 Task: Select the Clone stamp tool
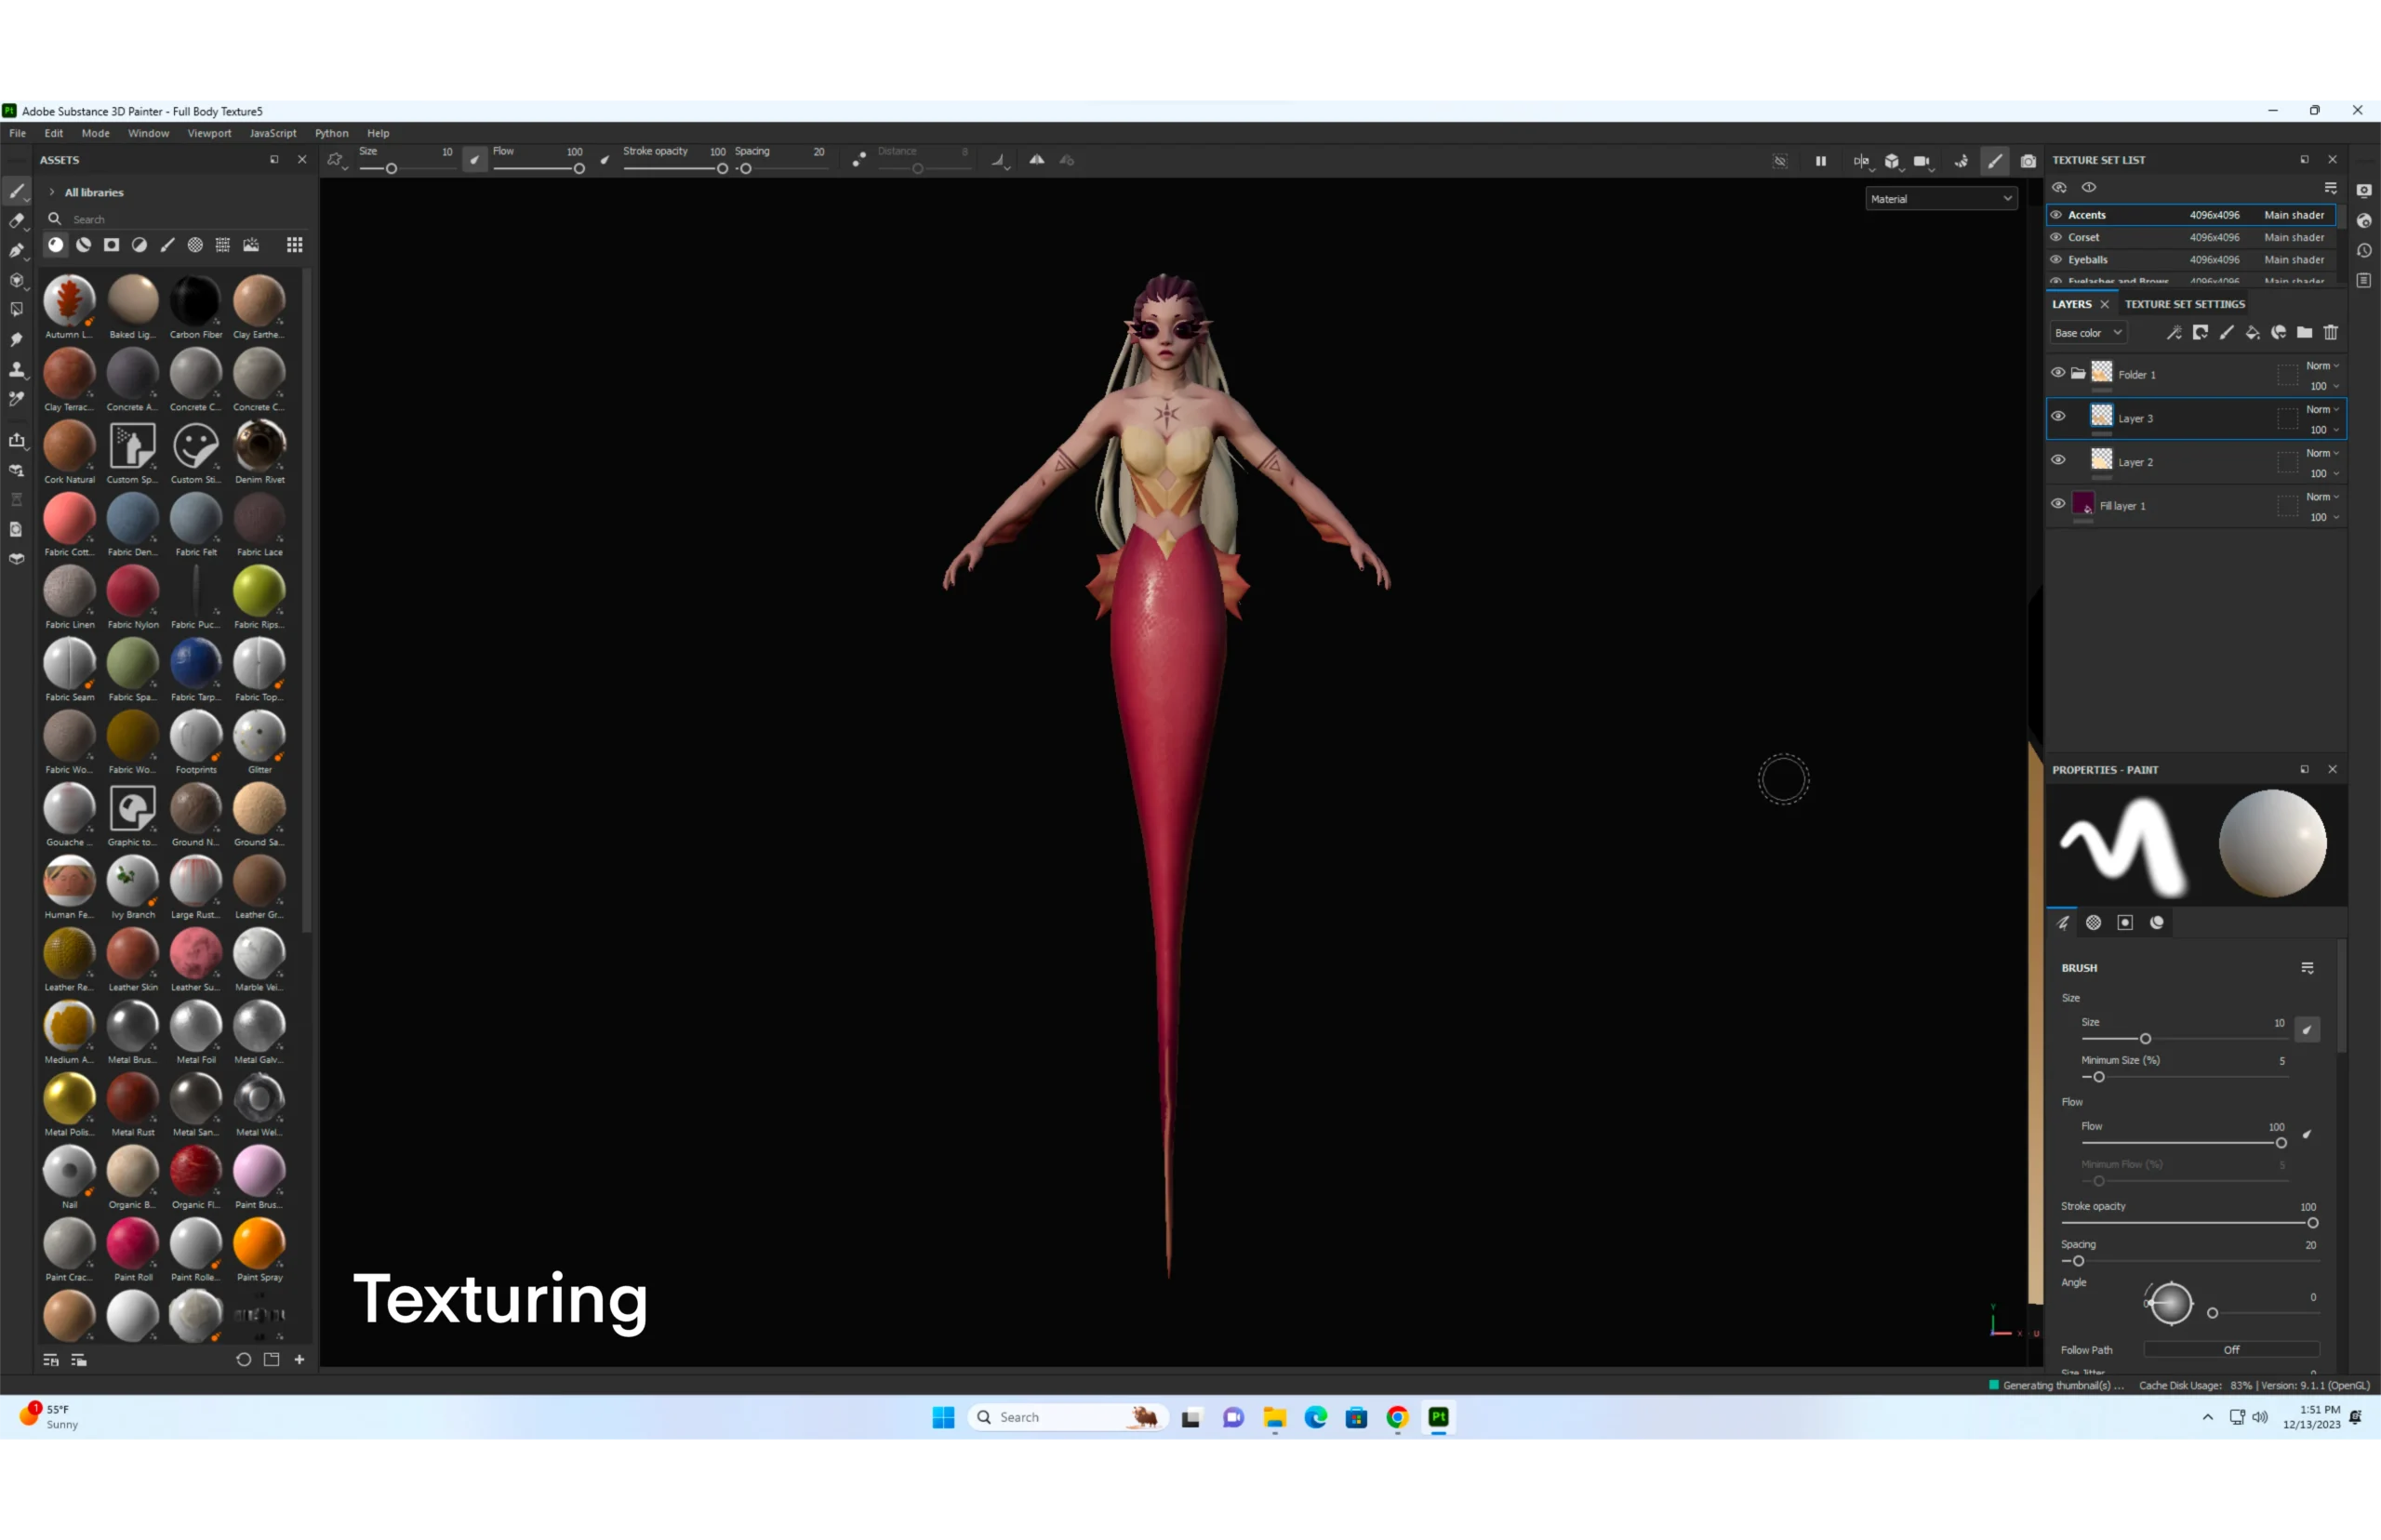point(17,370)
